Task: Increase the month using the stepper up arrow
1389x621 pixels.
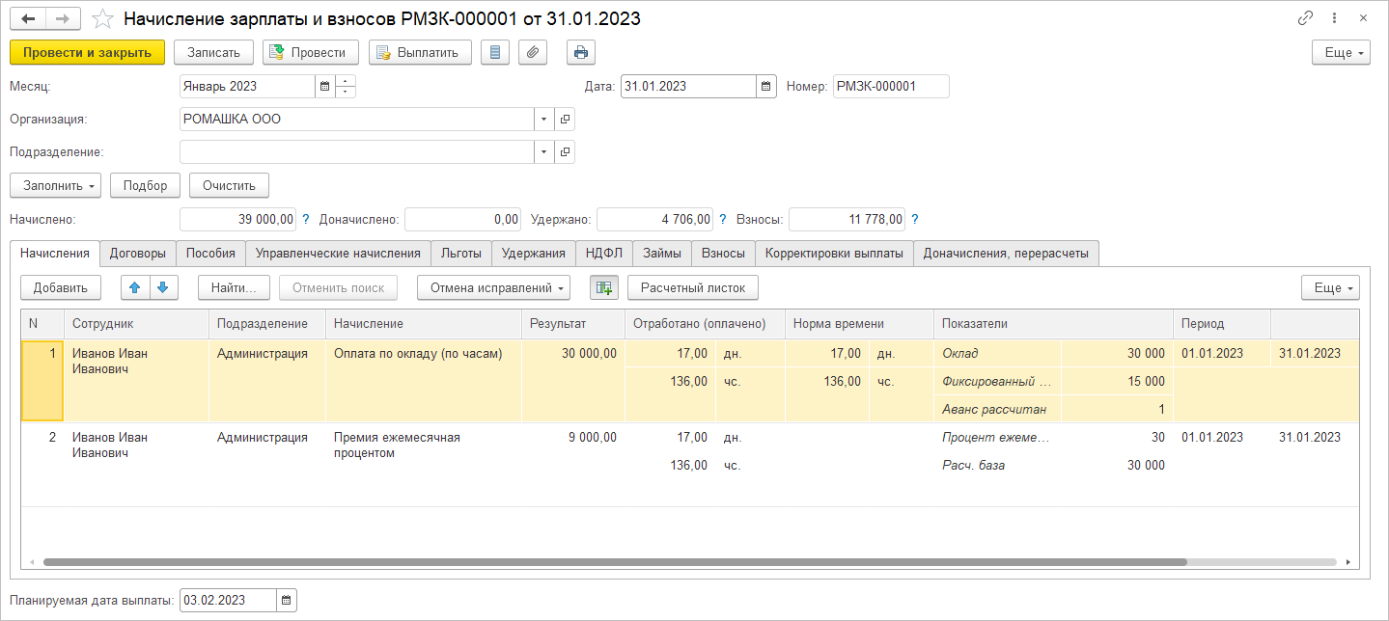Action: tap(347, 81)
